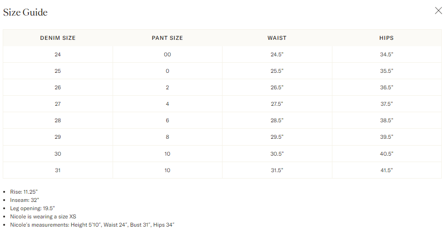Screen dimensions: 445x239
Task: Select the Denim Size column header
Action: click(58, 38)
